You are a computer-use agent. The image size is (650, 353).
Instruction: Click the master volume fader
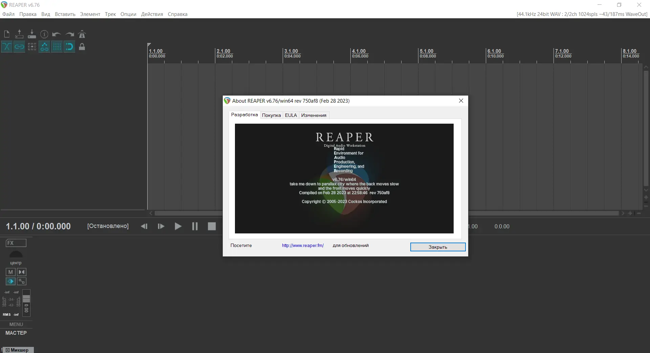coord(26,299)
